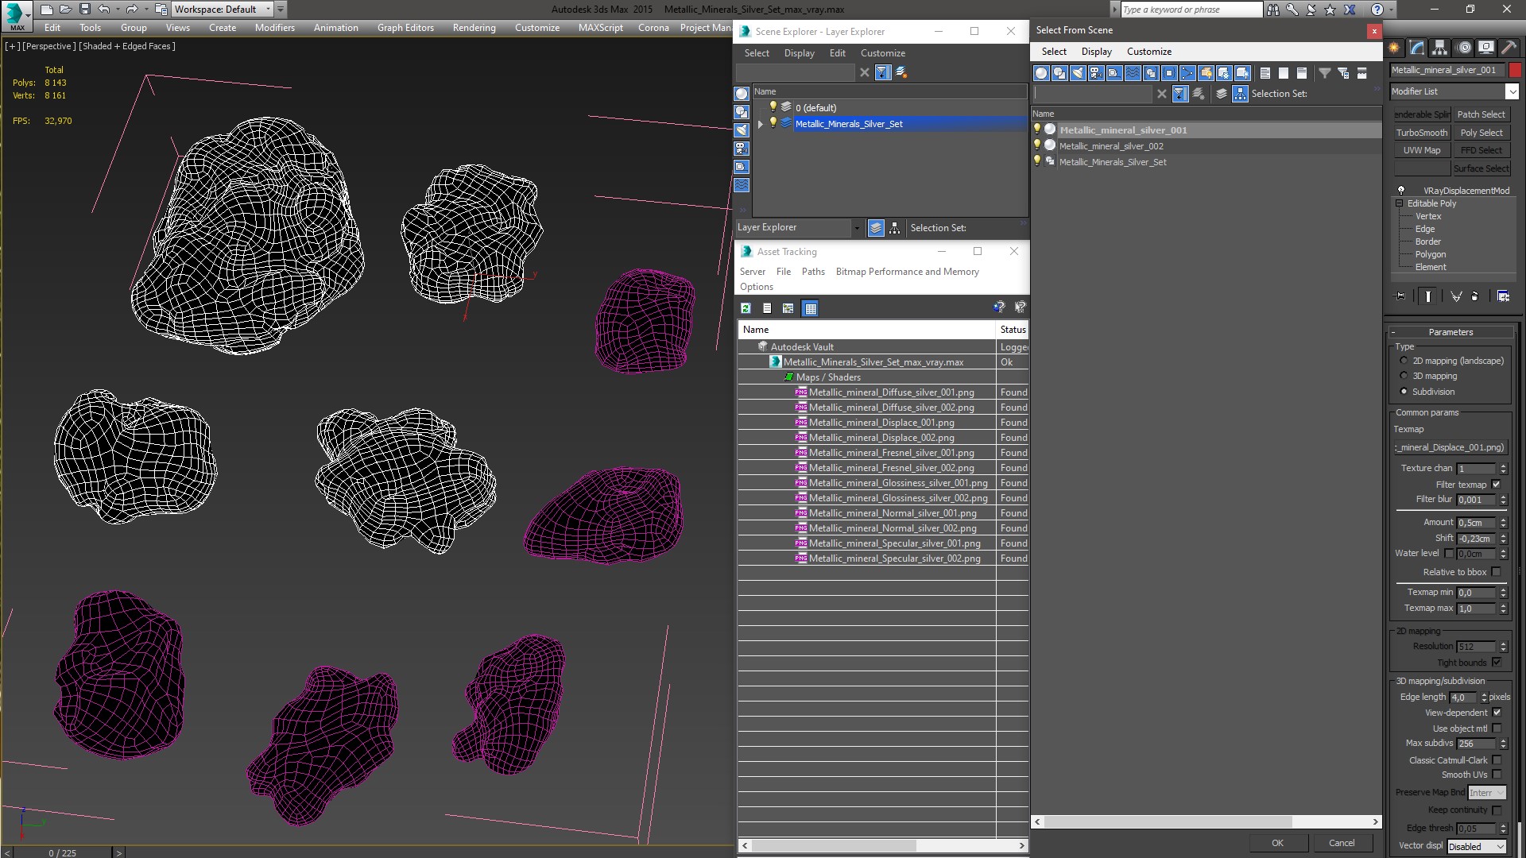Click Poly Select modifier button

1481,133
